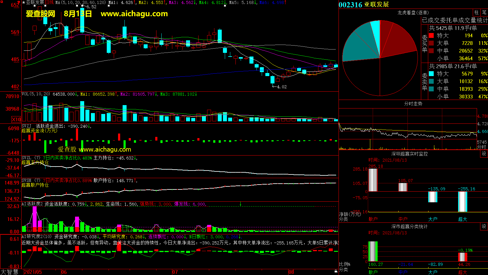Click the X10 volume scale box
This screenshot has height=275, width=488.
16,119
